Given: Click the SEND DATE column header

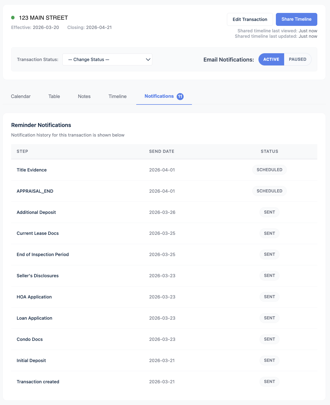Looking at the screenshot, I should click(x=162, y=151).
